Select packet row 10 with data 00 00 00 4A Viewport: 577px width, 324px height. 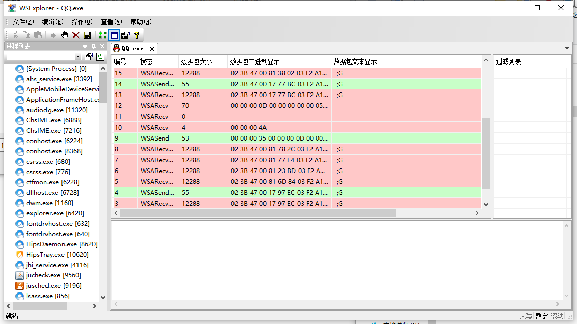[x=298, y=128]
